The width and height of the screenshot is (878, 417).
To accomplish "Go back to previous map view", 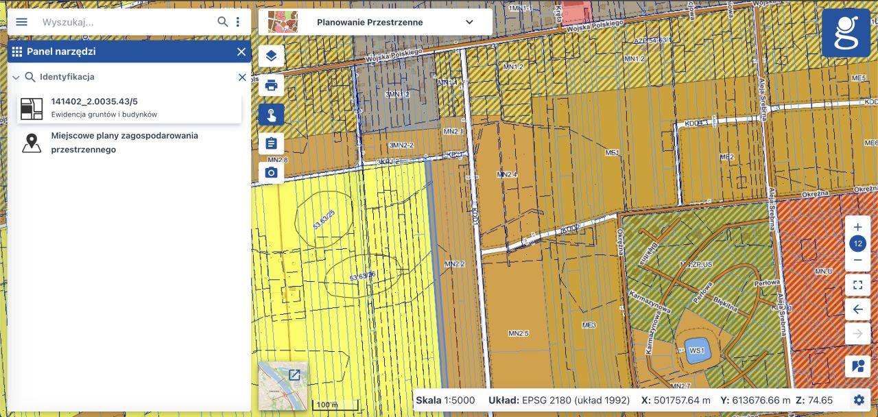I will [x=857, y=309].
